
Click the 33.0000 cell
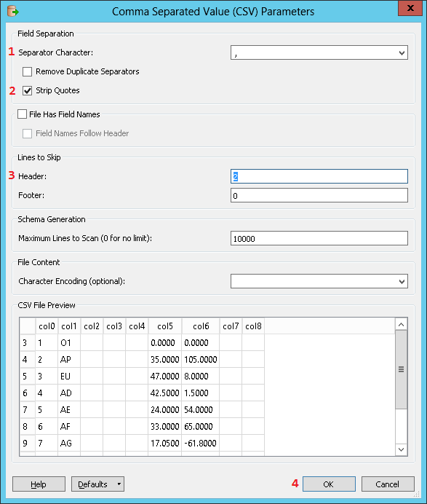coord(165,427)
